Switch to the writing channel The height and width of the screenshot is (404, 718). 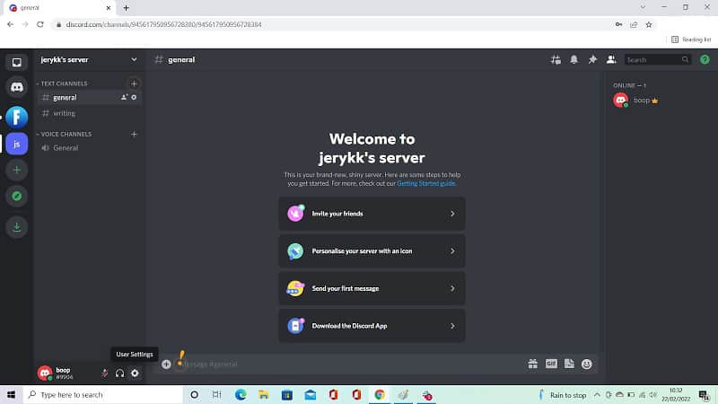pos(65,113)
